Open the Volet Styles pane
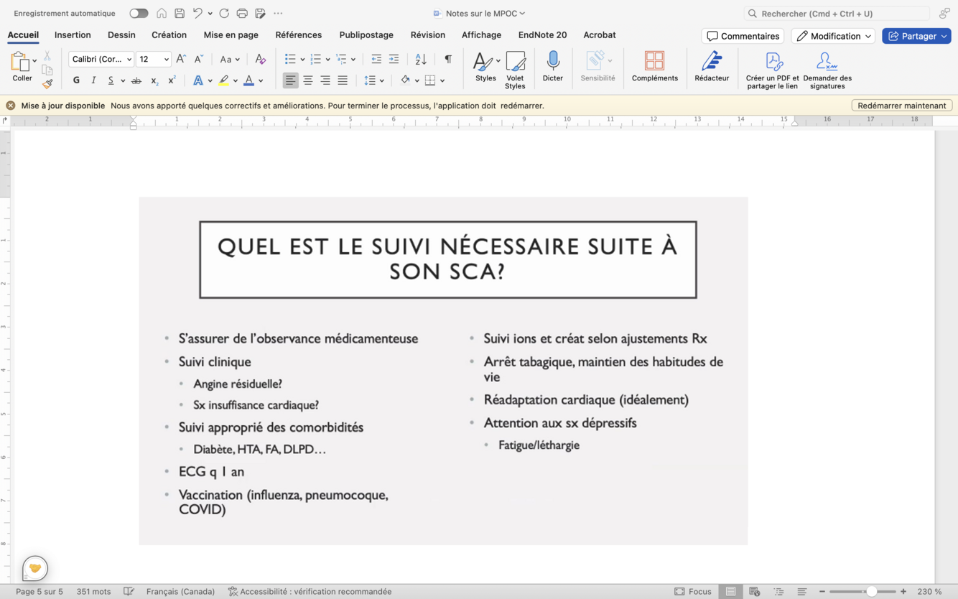Screen dimensions: 958x599 pos(515,70)
